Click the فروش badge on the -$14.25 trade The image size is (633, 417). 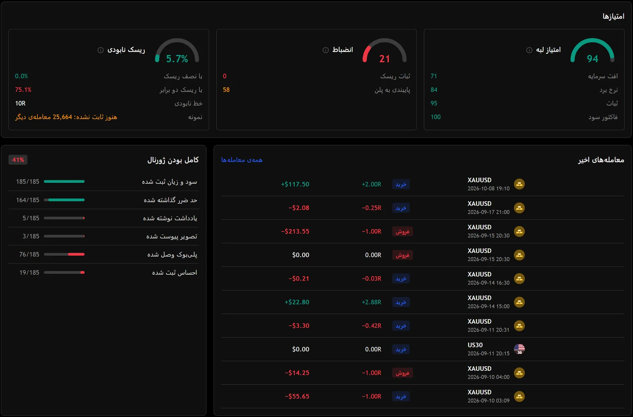click(402, 373)
